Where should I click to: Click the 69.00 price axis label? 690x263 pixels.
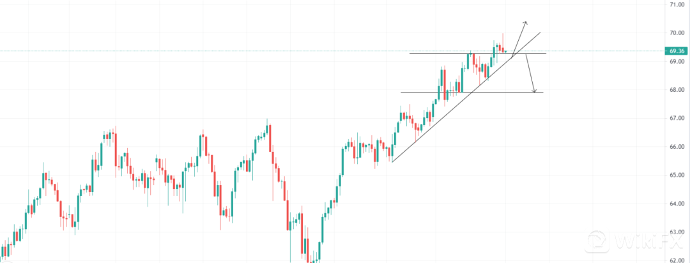677,62
